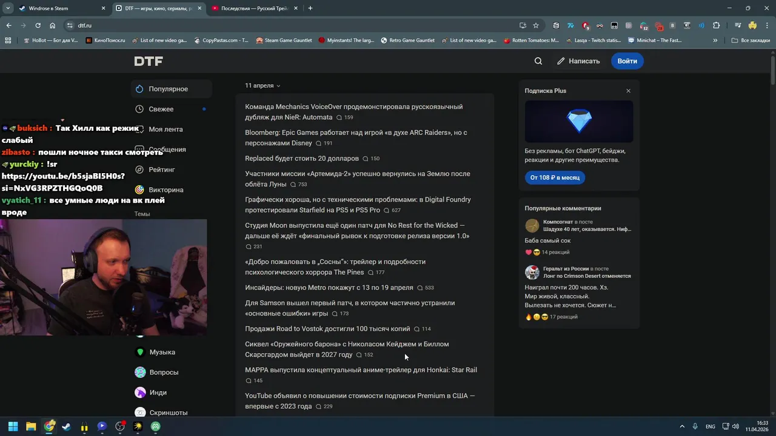Open the Свежее feed in sidebar
776x436 pixels.
tap(172, 109)
